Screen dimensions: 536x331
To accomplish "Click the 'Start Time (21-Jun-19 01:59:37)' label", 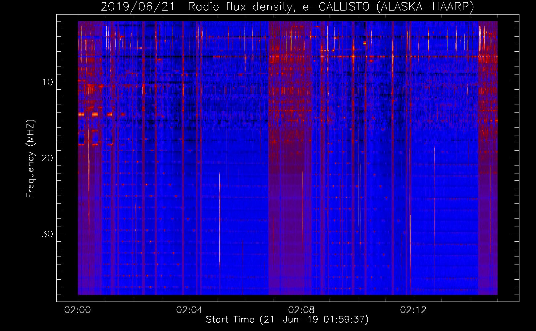I will point(287,320).
